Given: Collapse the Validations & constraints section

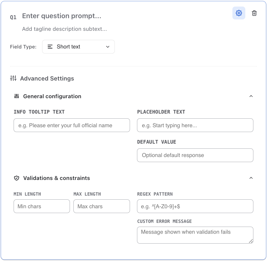Looking at the screenshot, I should coord(251,178).
